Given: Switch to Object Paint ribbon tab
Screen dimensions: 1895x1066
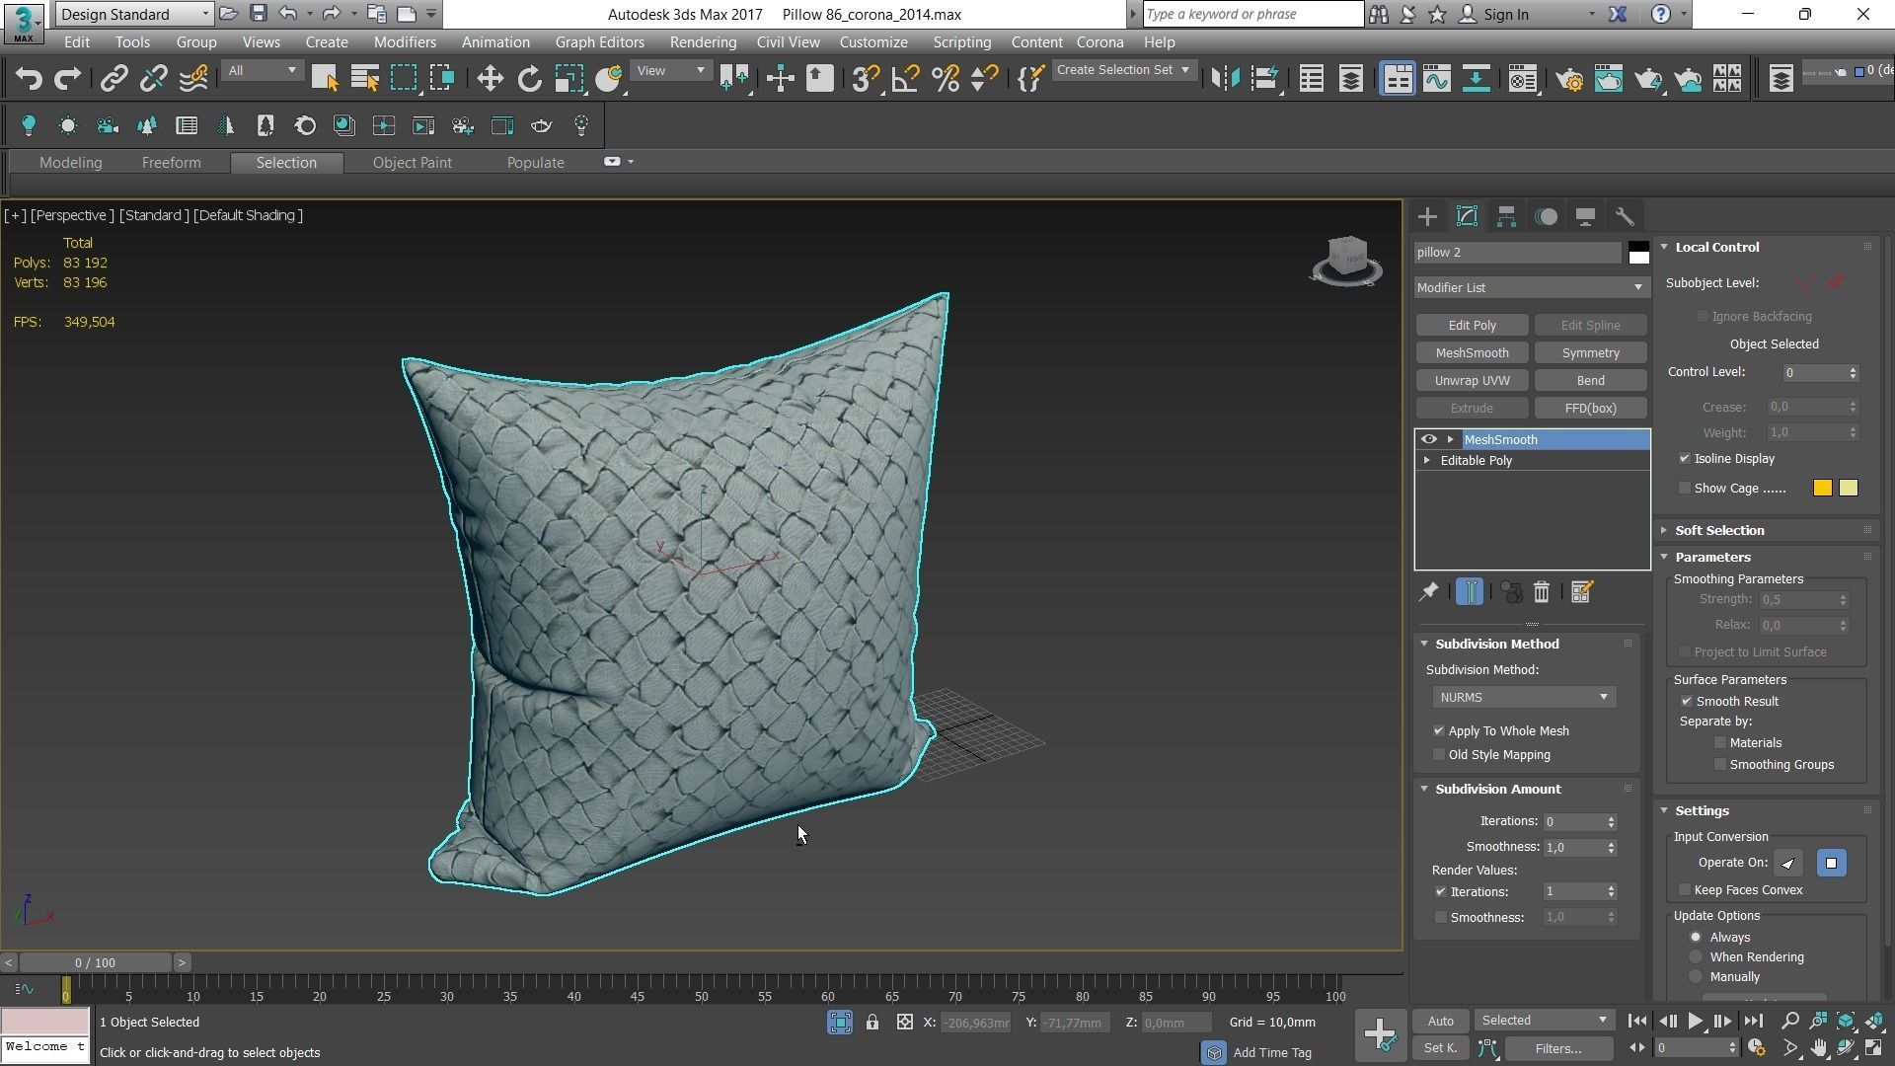Looking at the screenshot, I should 412,163.
